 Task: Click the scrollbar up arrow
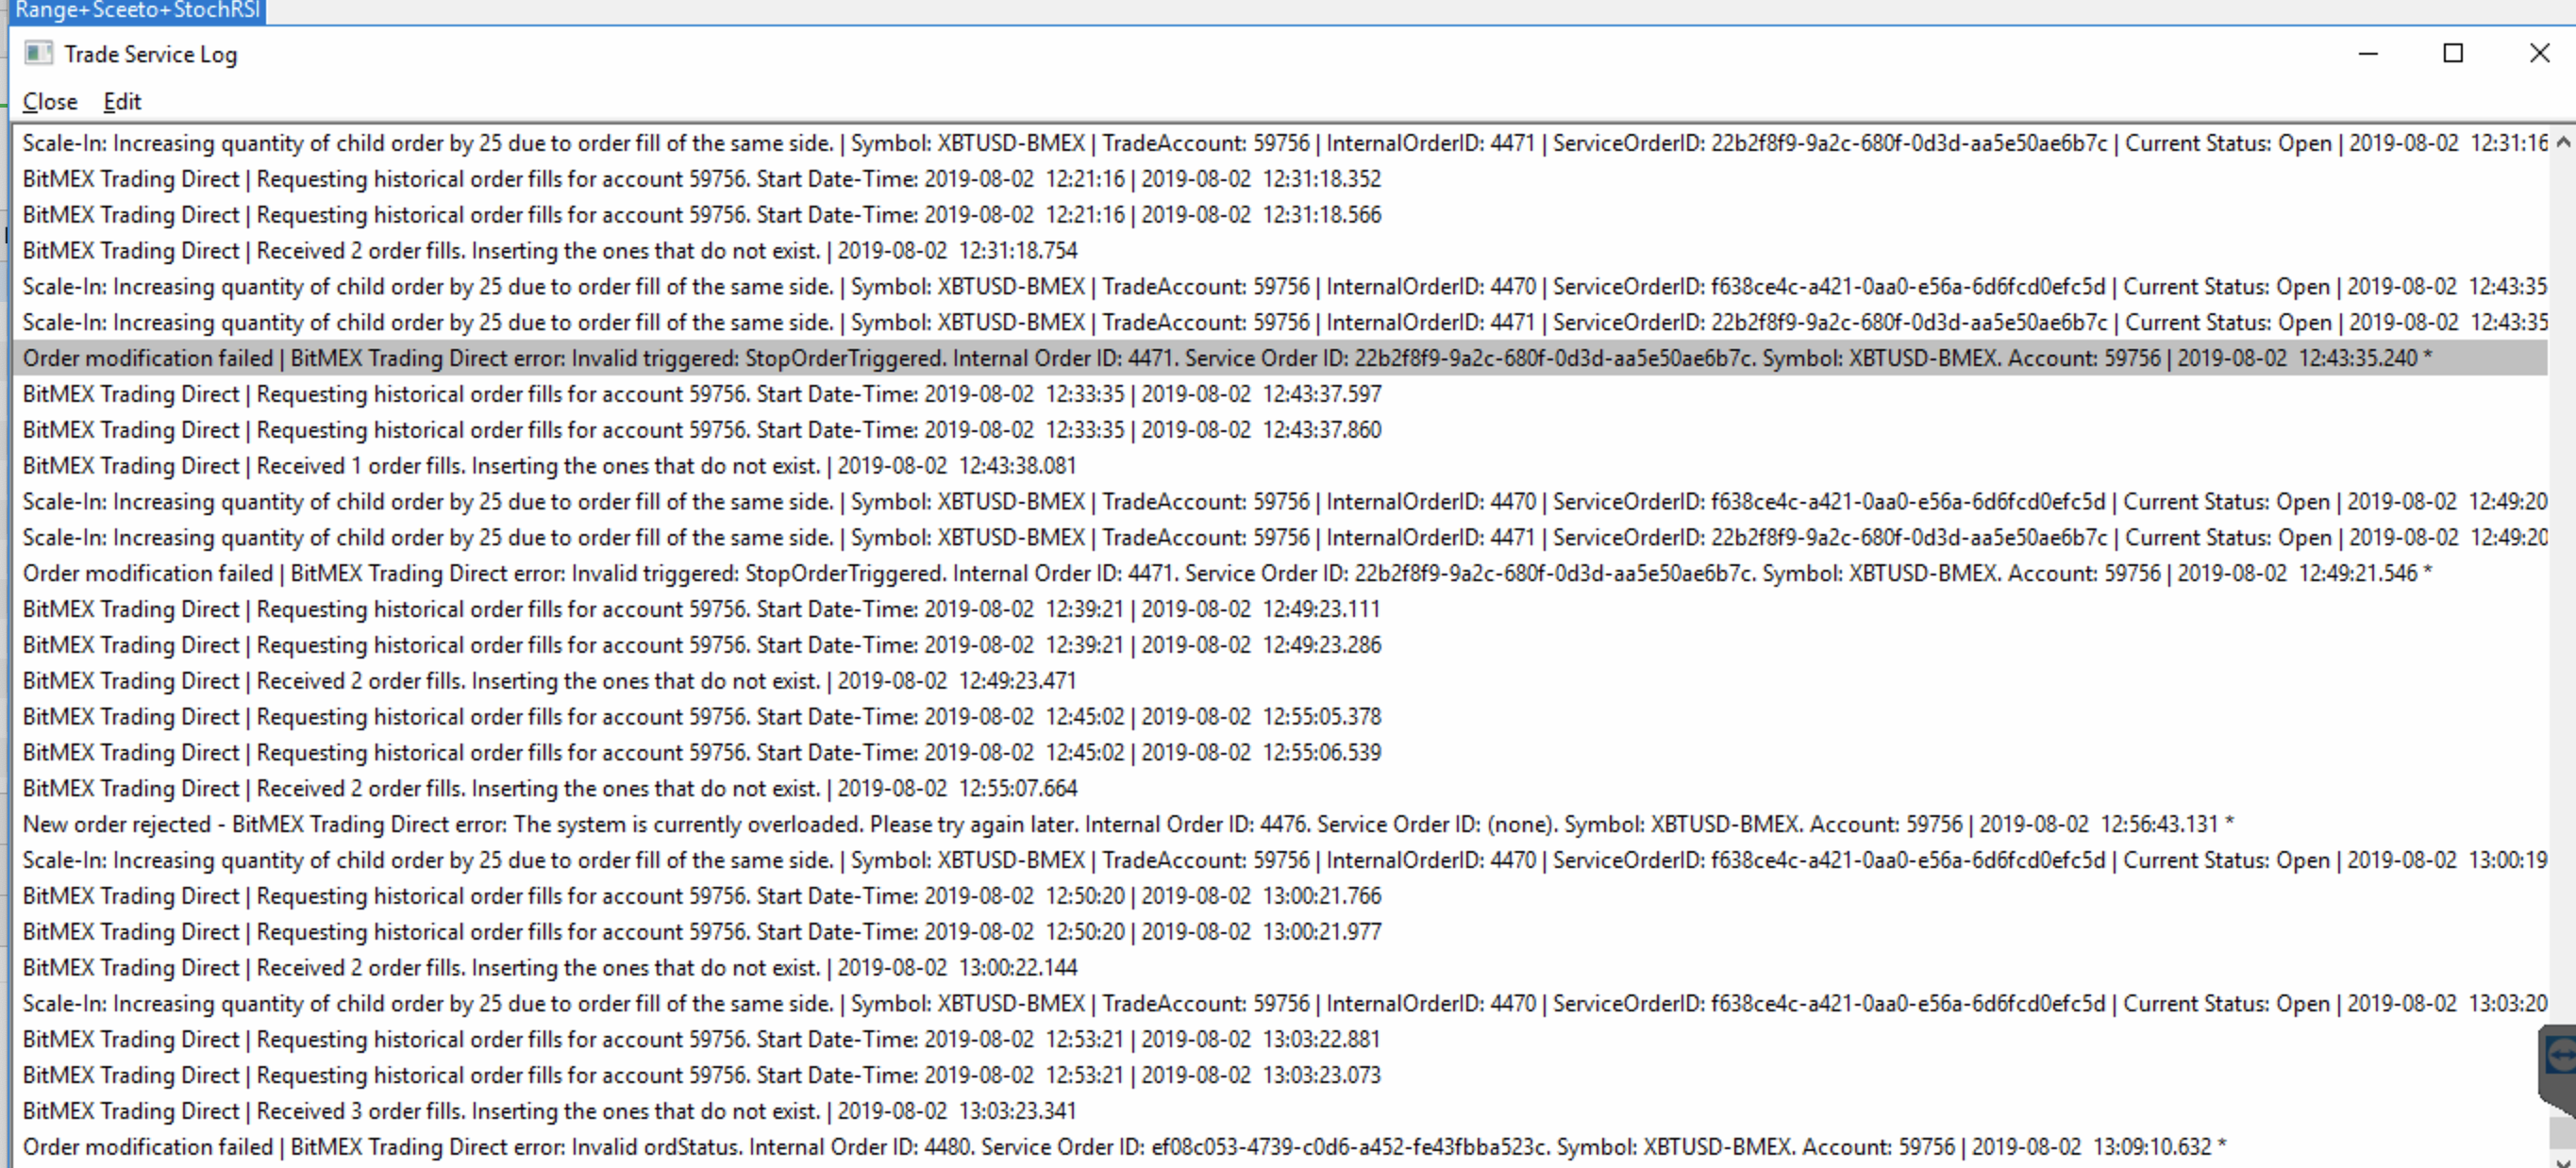(x=2562, y=143)
